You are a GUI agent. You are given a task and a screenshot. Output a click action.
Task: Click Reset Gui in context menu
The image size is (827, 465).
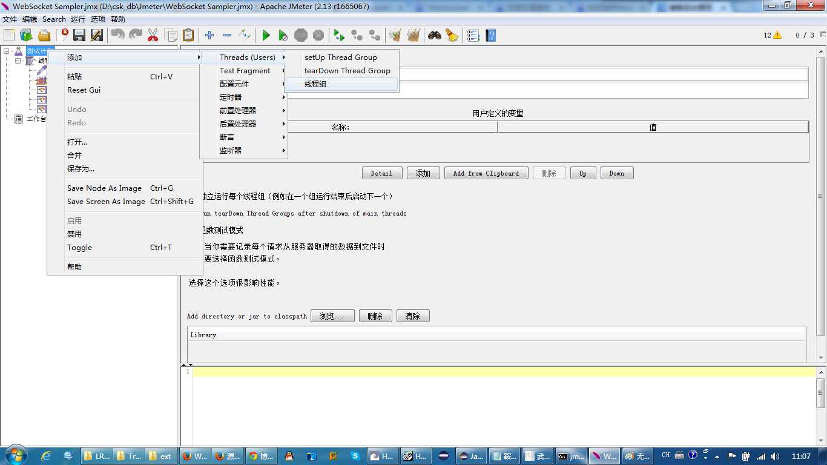pyautogui.click(x=125, y=90)
